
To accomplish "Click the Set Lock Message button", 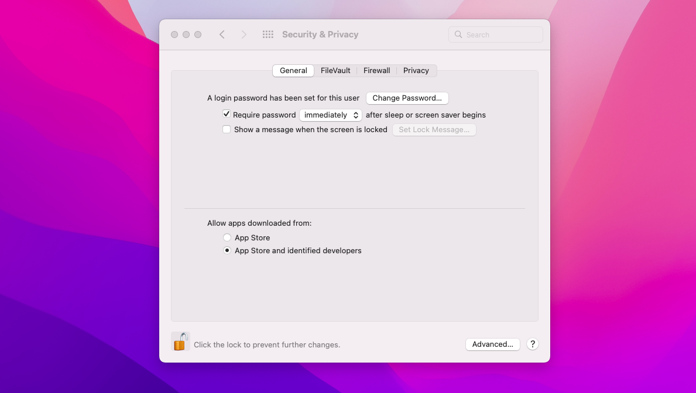I will click(434, 129).
